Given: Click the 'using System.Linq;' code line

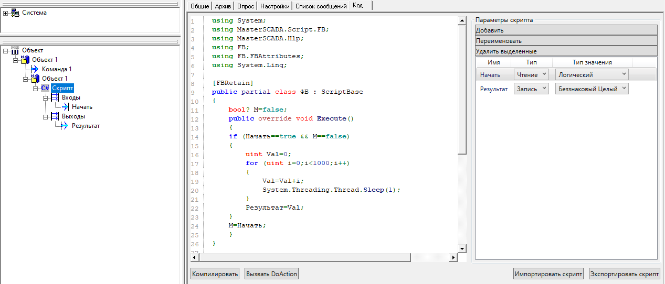Looking at the screenshot, I should tap(250, 65).
